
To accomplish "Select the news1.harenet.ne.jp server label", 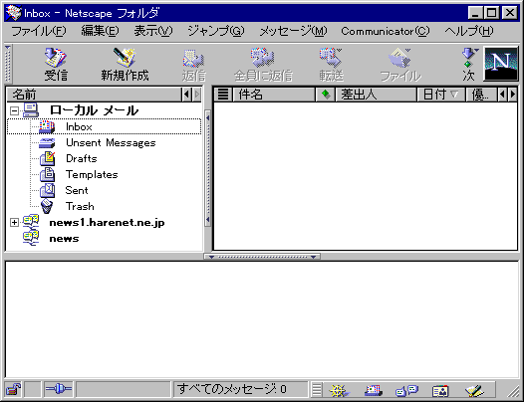I will 107,223.
